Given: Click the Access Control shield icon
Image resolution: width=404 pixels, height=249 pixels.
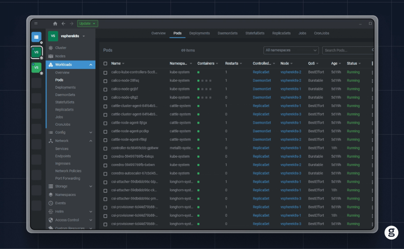Looking at the screenshot, I should coord(51,220).
